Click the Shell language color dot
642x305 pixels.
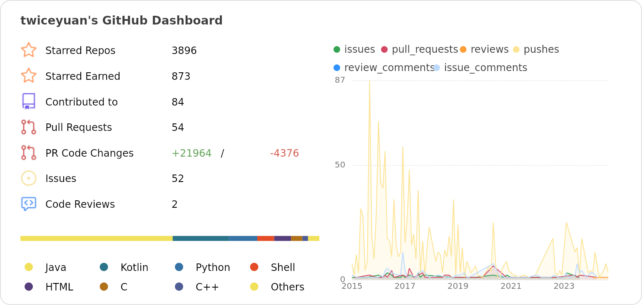(x=254, y=267)
